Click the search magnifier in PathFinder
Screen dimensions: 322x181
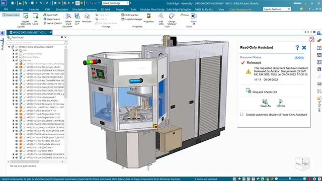65,42
